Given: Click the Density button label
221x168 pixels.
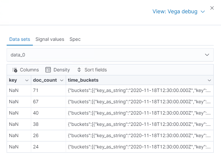Looking at the screenshot, I should (61, 70).
